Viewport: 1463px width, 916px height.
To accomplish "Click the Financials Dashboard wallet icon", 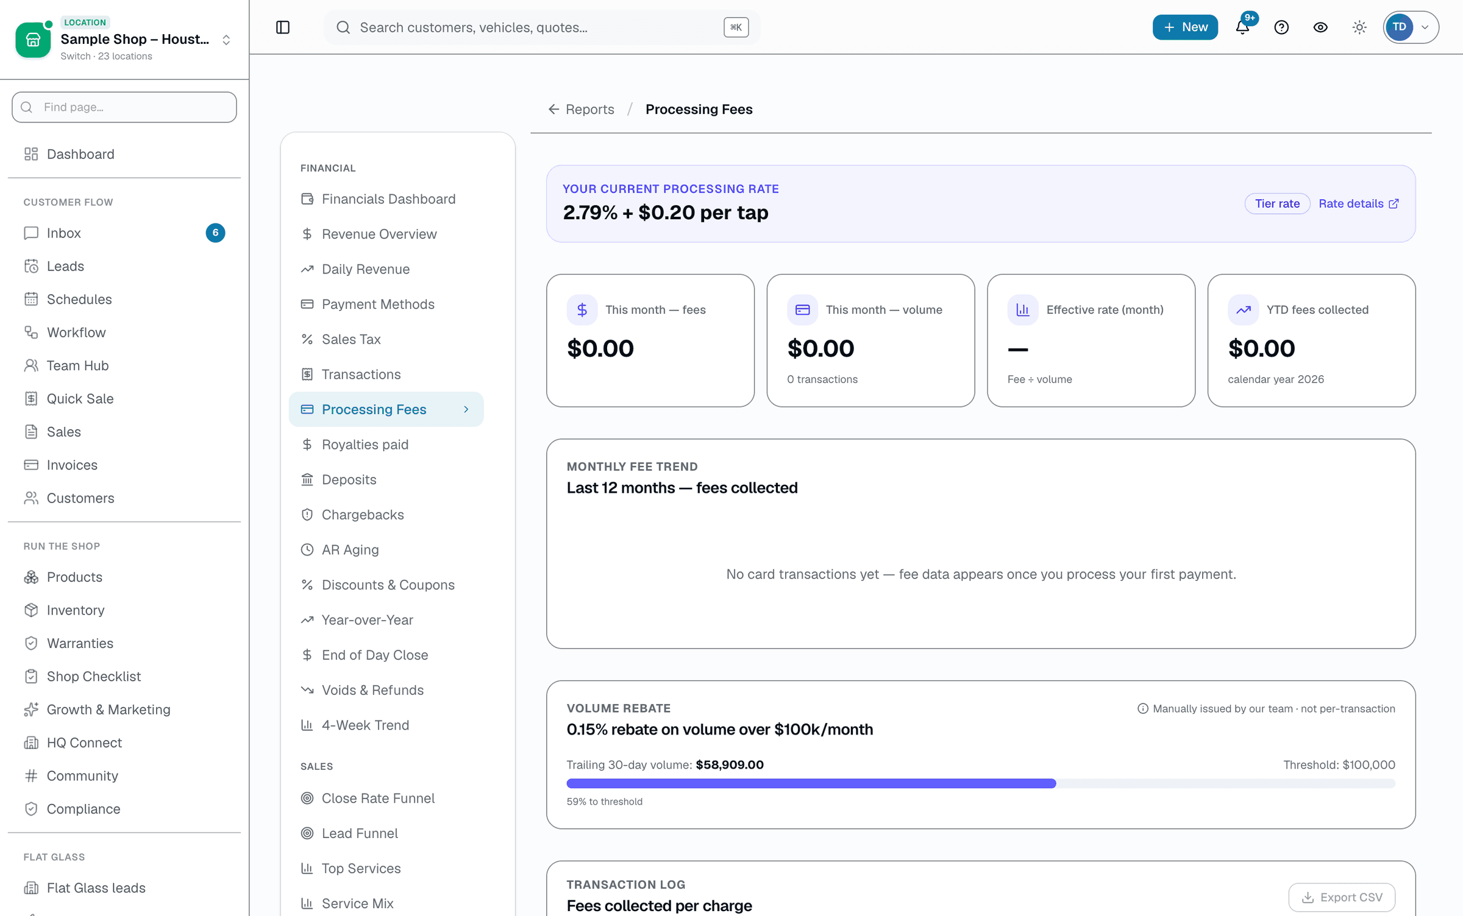I will [307, 199].
